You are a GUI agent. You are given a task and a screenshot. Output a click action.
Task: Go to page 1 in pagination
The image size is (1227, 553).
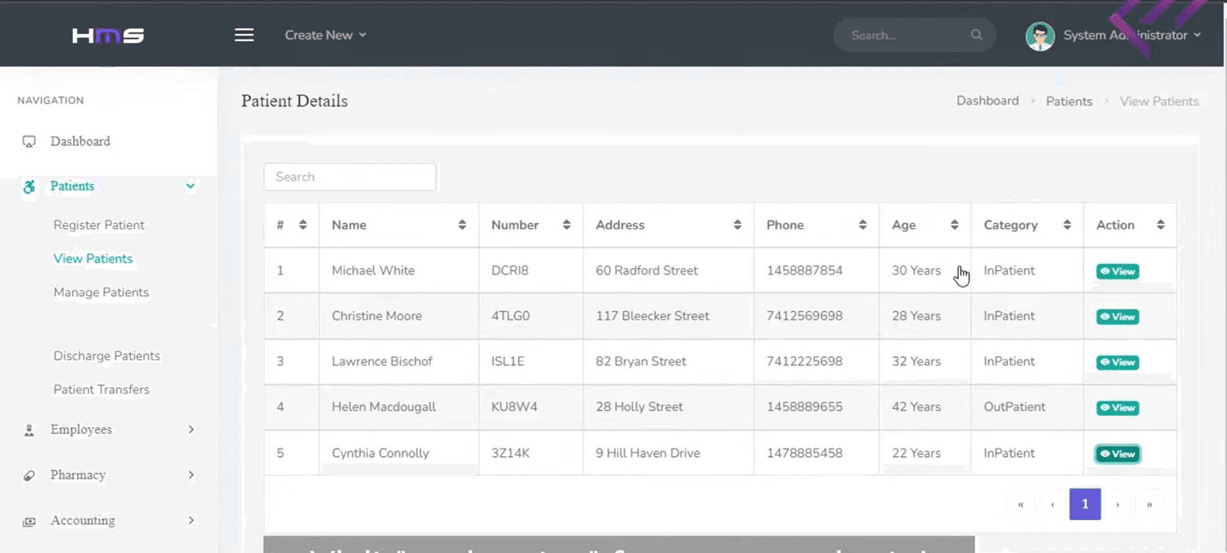1084,504
